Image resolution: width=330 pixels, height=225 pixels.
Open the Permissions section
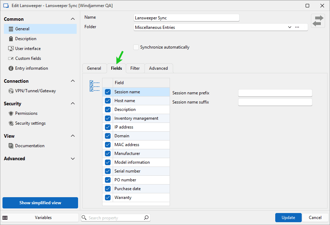(x=26, y=113)
